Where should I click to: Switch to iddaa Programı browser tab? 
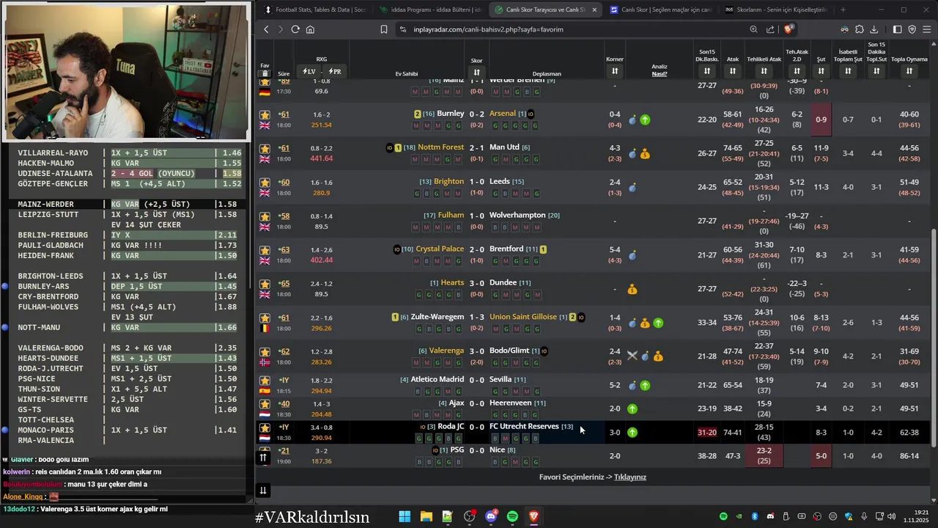tap(429, 10)
